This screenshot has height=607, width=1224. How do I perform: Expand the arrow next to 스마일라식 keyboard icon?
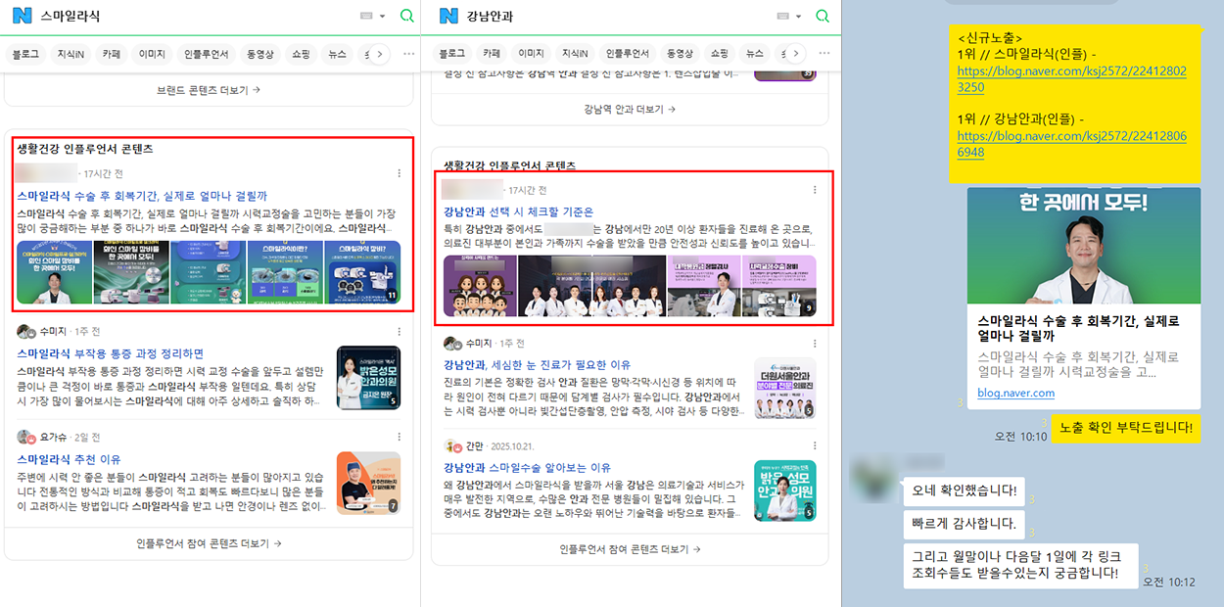coord(382,17)
